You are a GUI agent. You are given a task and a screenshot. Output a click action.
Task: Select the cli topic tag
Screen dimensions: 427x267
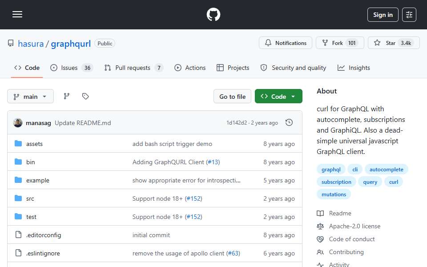tap(355, 170)
